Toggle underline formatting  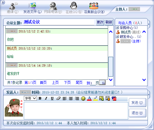pos(52,98)
